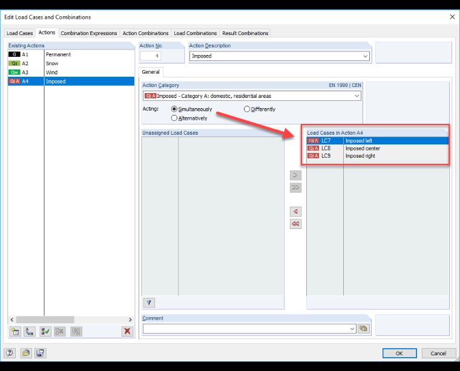The image size is (460, 371).
Task: Open help with the question mark icon
Action: coord(10,353)
